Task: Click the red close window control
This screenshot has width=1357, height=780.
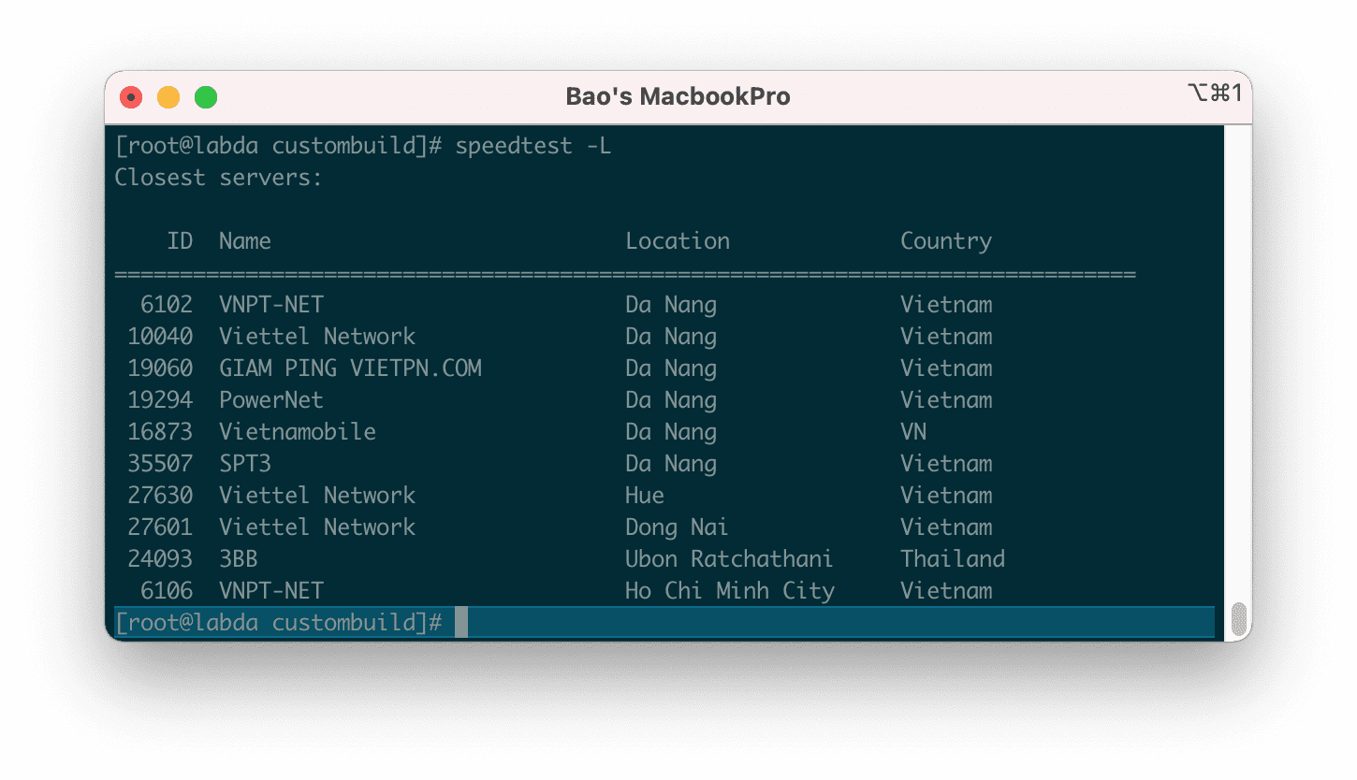Action: tap(130, 96)
